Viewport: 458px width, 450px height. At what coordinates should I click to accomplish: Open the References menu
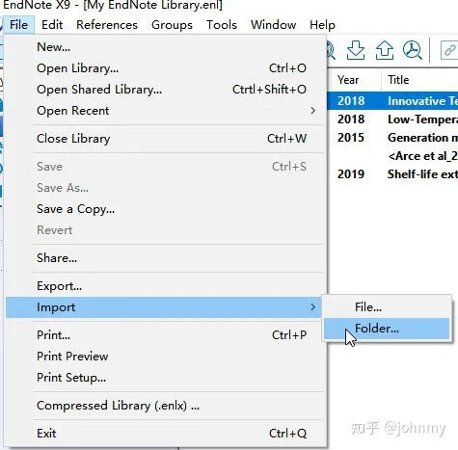[x=107, y=25]
